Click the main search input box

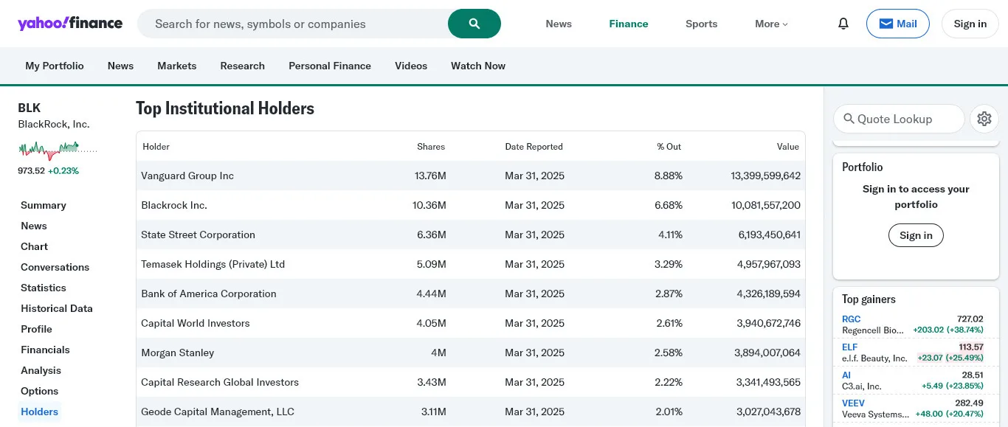click(295, 24)
